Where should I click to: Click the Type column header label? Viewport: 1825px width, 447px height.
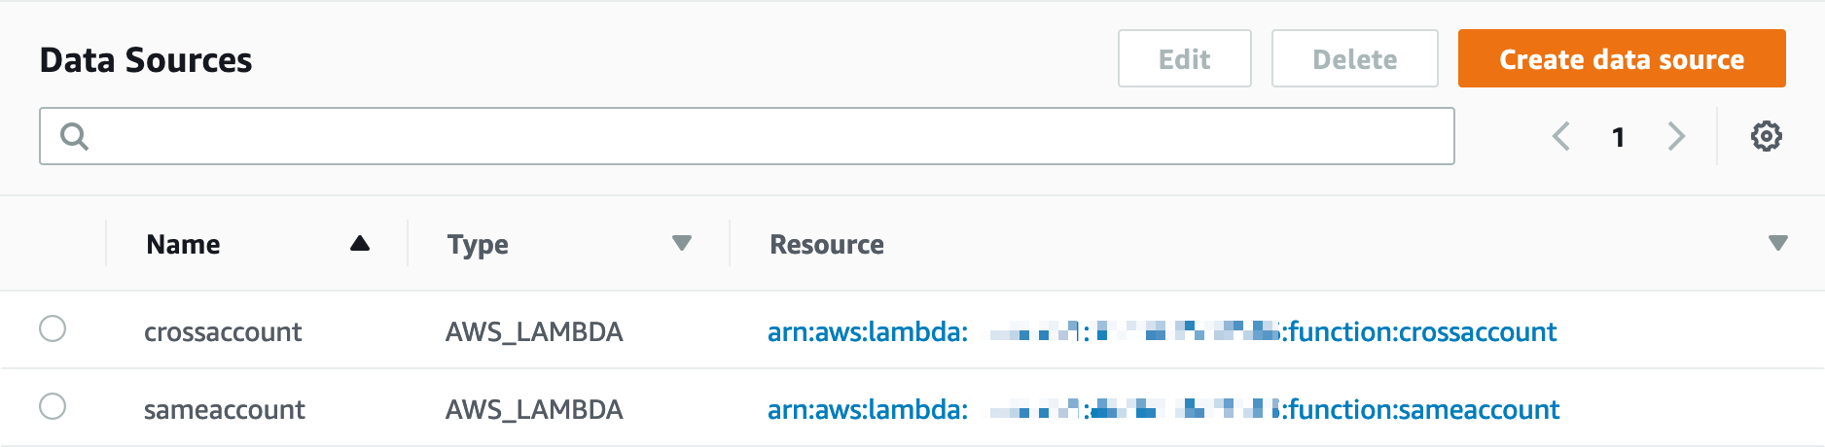478,245
